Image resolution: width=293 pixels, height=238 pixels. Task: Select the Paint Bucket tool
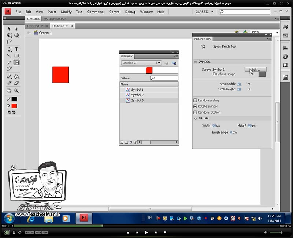16,76
